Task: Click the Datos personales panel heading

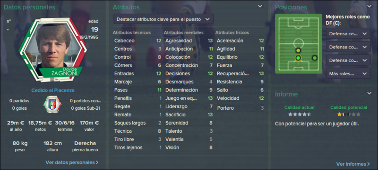Action: point(29,7)
